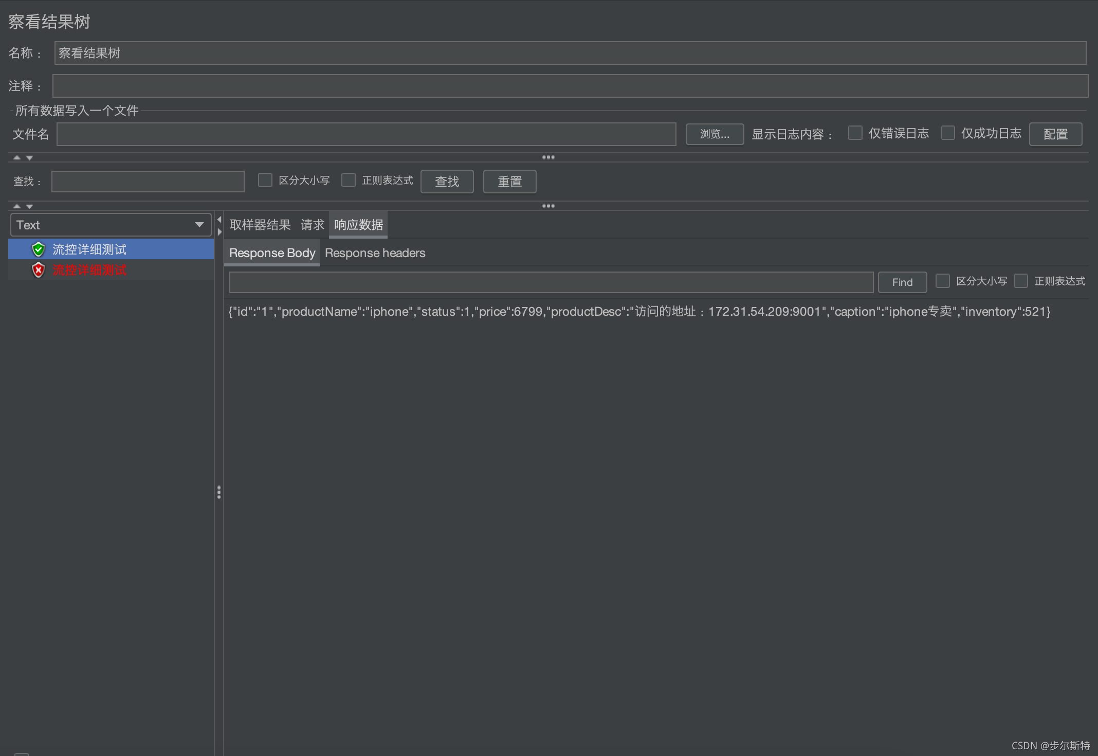
Task: Click the green success shield icon
Action: 39,249
